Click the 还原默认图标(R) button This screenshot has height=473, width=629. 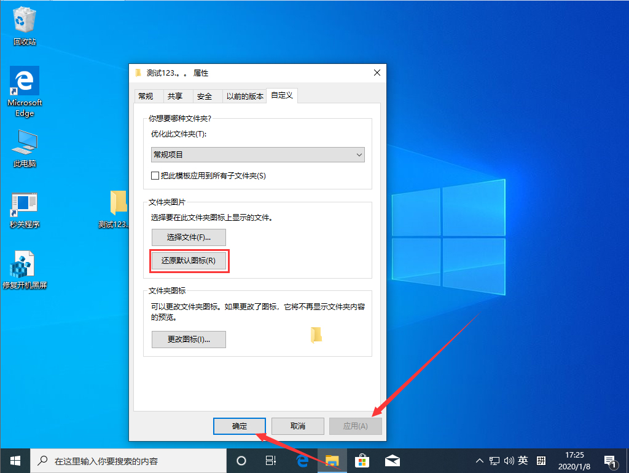click(x=189, y=261)
